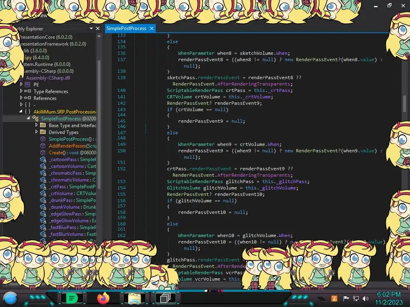This screenshot has height=307, width=410.
Task: Expand the PE node
Action: point(21,84)
